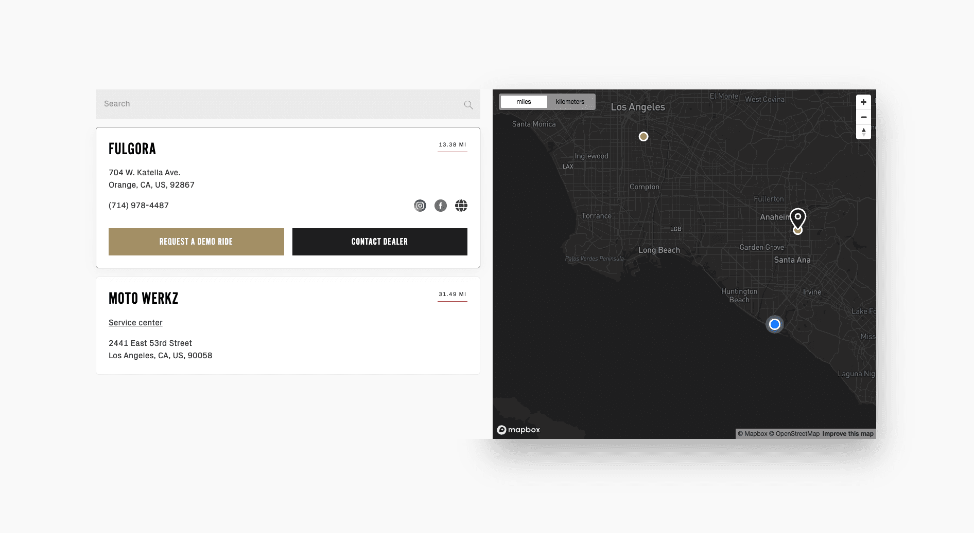Click the Long Beach map label
This screenshot has width=974, height=533.
659,250
